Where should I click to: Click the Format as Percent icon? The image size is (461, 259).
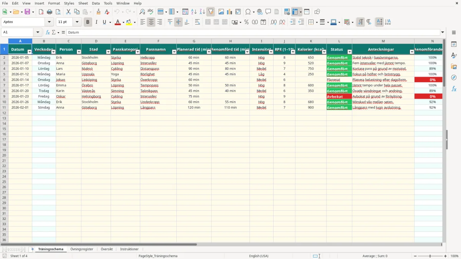pyautogui.click(x=246, y=22)
